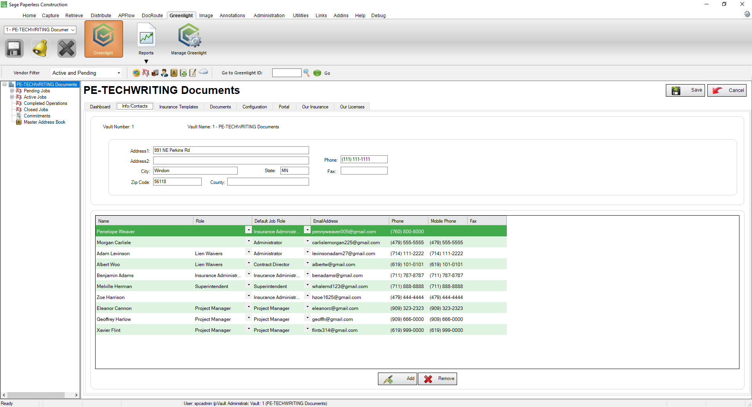Screen dimensions: 752x407
Task: Click the Master Address Book icon in tree
Action: (18, 122)
